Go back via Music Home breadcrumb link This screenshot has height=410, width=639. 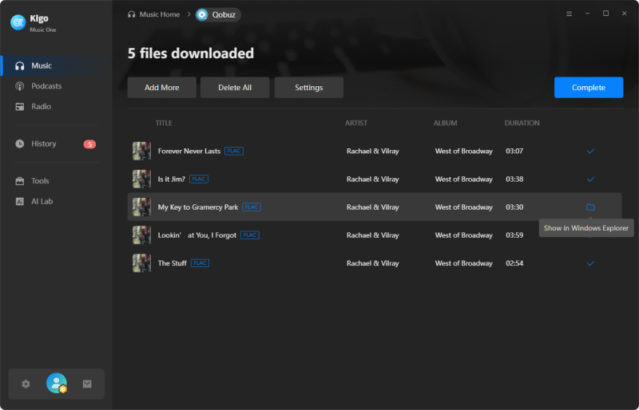coord(159,14)
